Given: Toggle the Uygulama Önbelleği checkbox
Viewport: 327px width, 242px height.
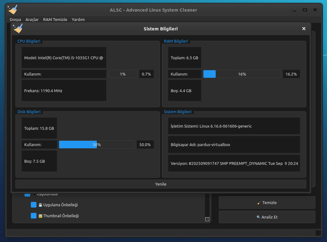Looking at the screenshot, I should (34, 205).
